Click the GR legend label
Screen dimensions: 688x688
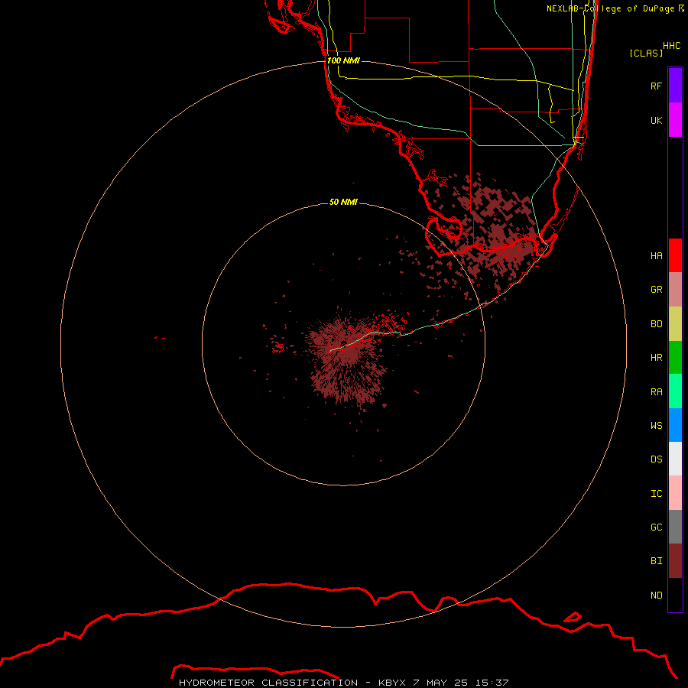coord(657,290)
